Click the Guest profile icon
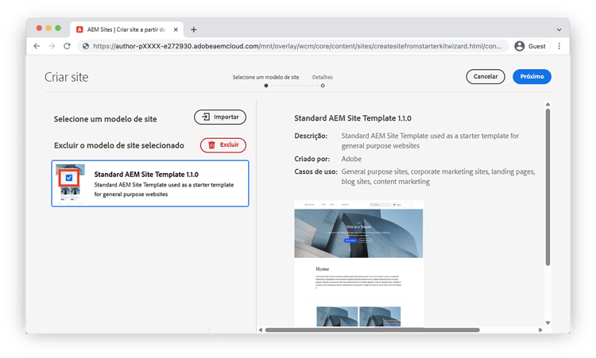The width and height of the screenshot is (596, 358). coord(519,46)
